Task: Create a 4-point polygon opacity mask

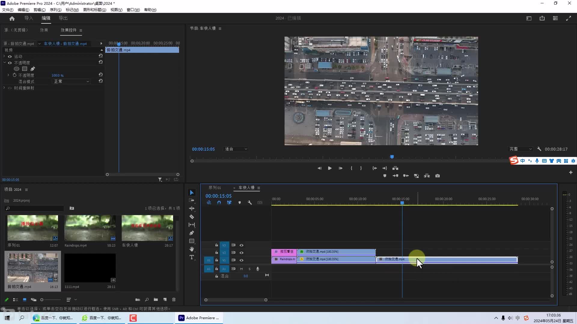Action: tap(25, 69)
